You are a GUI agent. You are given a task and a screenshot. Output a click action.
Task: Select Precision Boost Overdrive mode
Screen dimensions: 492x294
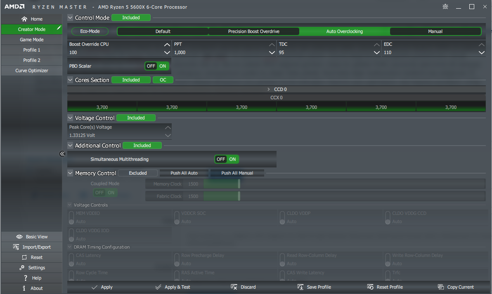pyautogui.click(x=253, y=31)
